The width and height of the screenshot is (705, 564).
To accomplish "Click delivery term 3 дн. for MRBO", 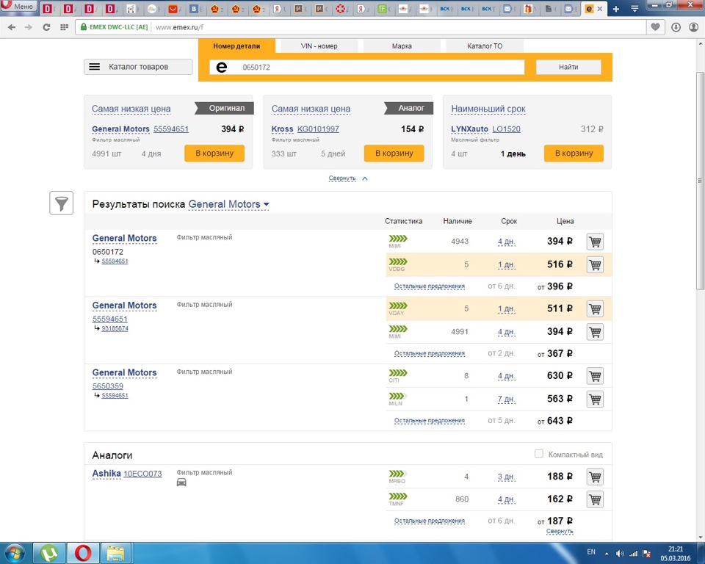I will coord(506,477).
